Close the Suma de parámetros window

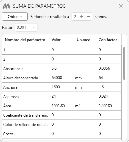(x=121, y=6)
